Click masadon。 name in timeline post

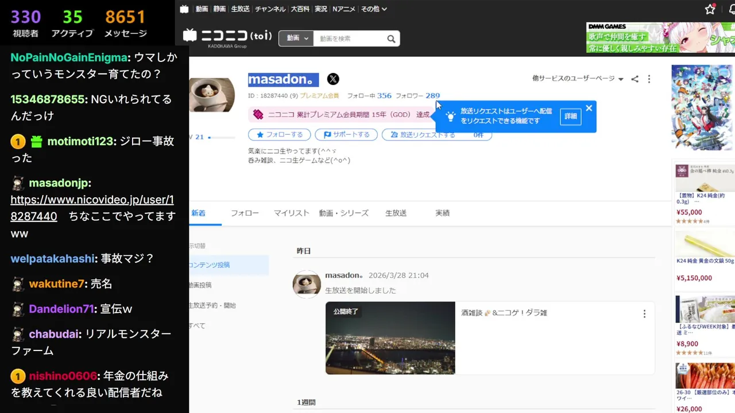click(x=345, y=275)
